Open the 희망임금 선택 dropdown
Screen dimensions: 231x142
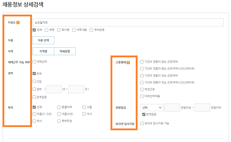pyautogui.click(x=152, y=107)
